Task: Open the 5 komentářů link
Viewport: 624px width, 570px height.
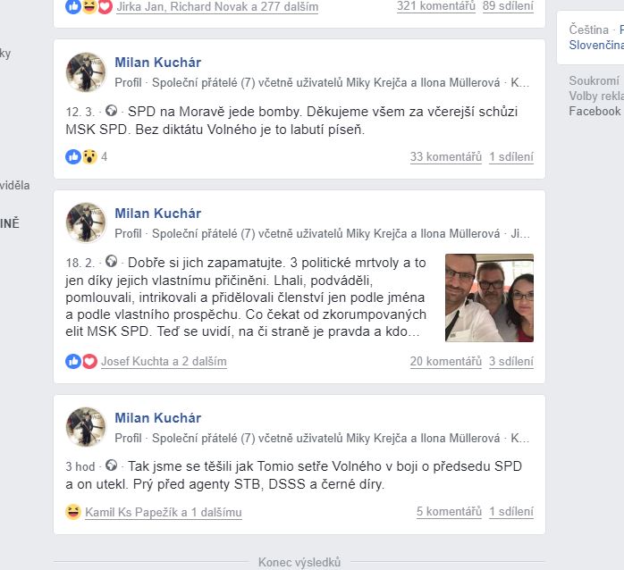Action: pos(449,512)
